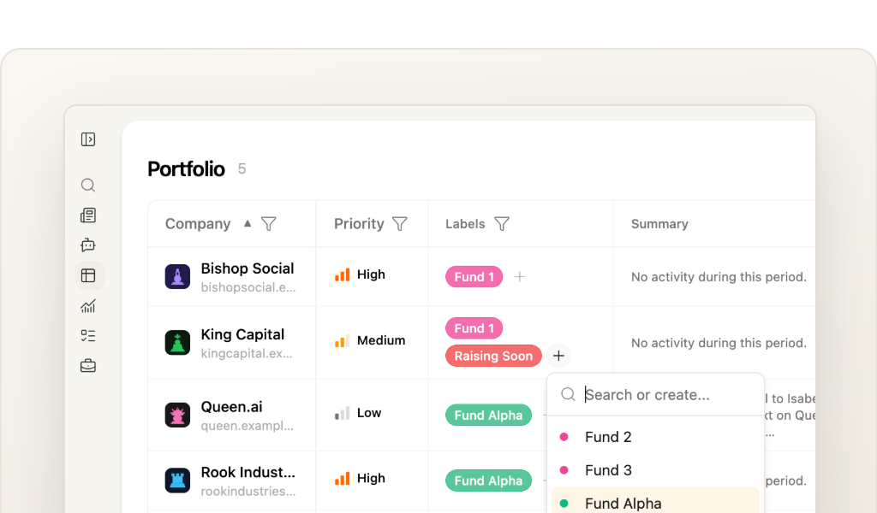
Task: Open the news feed sidebar icon
Action: click(88, 215)
